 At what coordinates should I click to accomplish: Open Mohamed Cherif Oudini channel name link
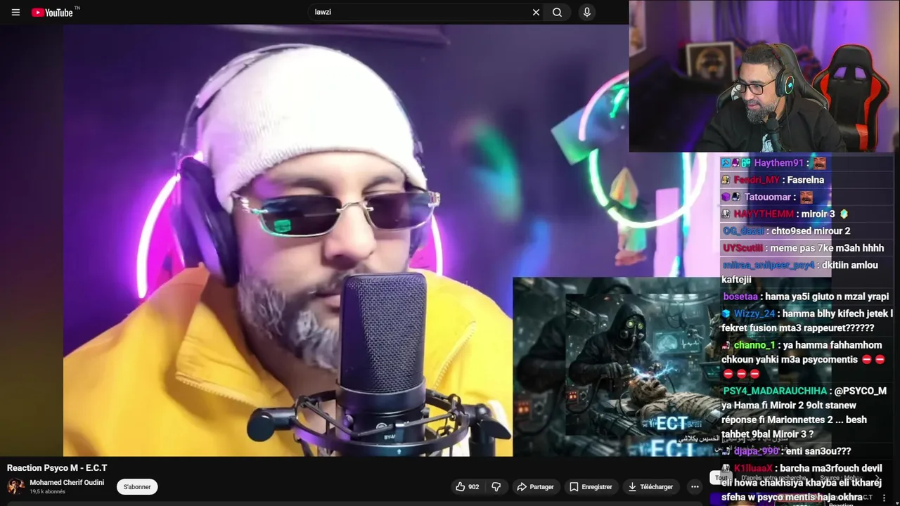click(x=67, y=483)
